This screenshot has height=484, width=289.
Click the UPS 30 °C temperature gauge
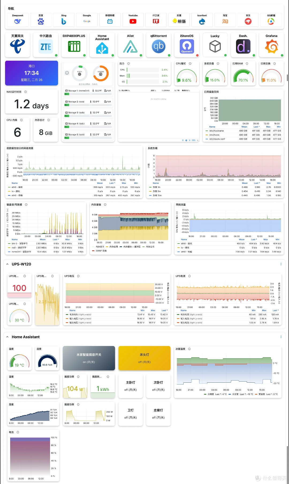pyautogui.click(x=19, y=316)
